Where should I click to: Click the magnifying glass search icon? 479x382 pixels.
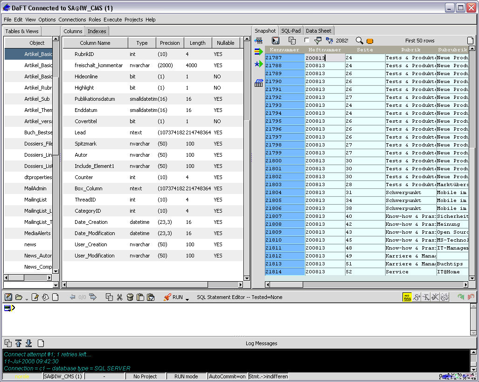pos(360,41)
